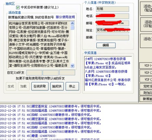Click the 停止 button

72,86
